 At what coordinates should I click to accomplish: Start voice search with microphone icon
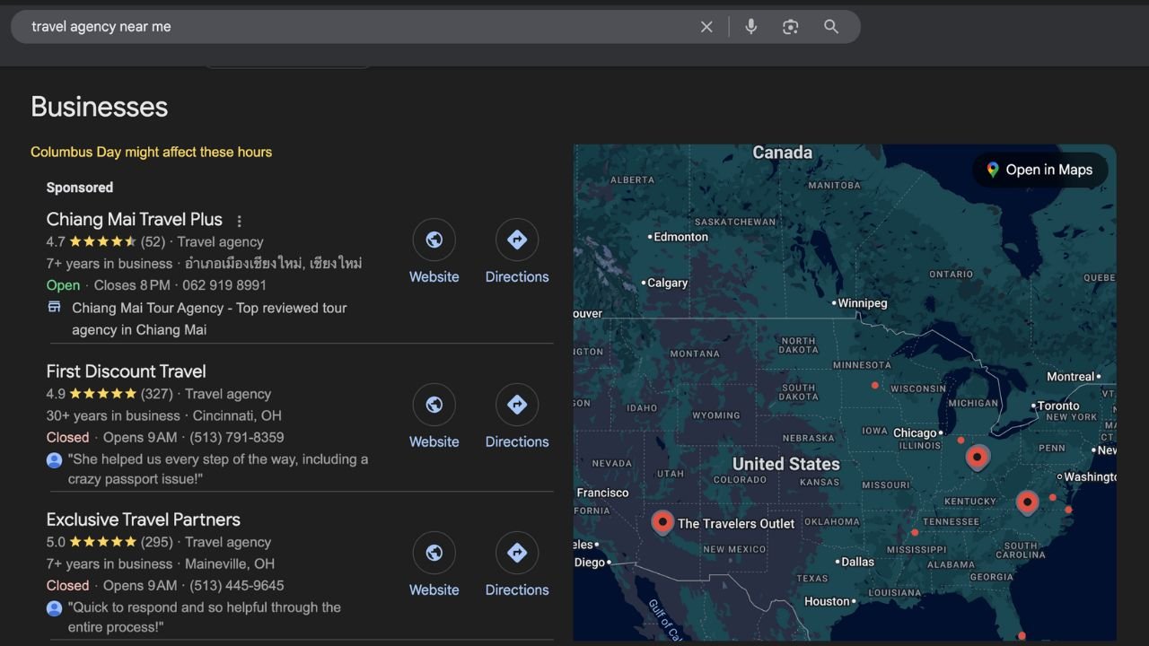click(751, 27)
